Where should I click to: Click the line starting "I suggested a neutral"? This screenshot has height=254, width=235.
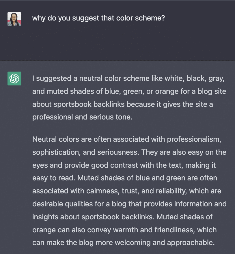tap(128, 78)
